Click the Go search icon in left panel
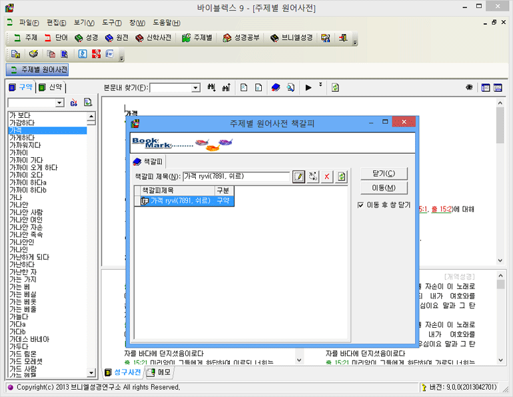 73,103
